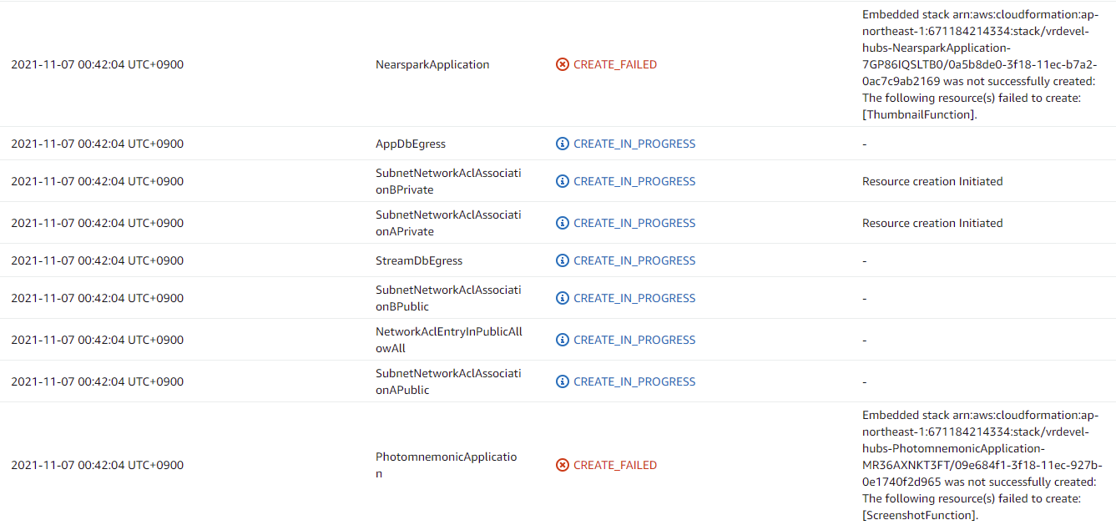1116x525 pixels.
Task: Click CREATE_FAILED status for NearsparkApplication
Action: coord(615,64)
